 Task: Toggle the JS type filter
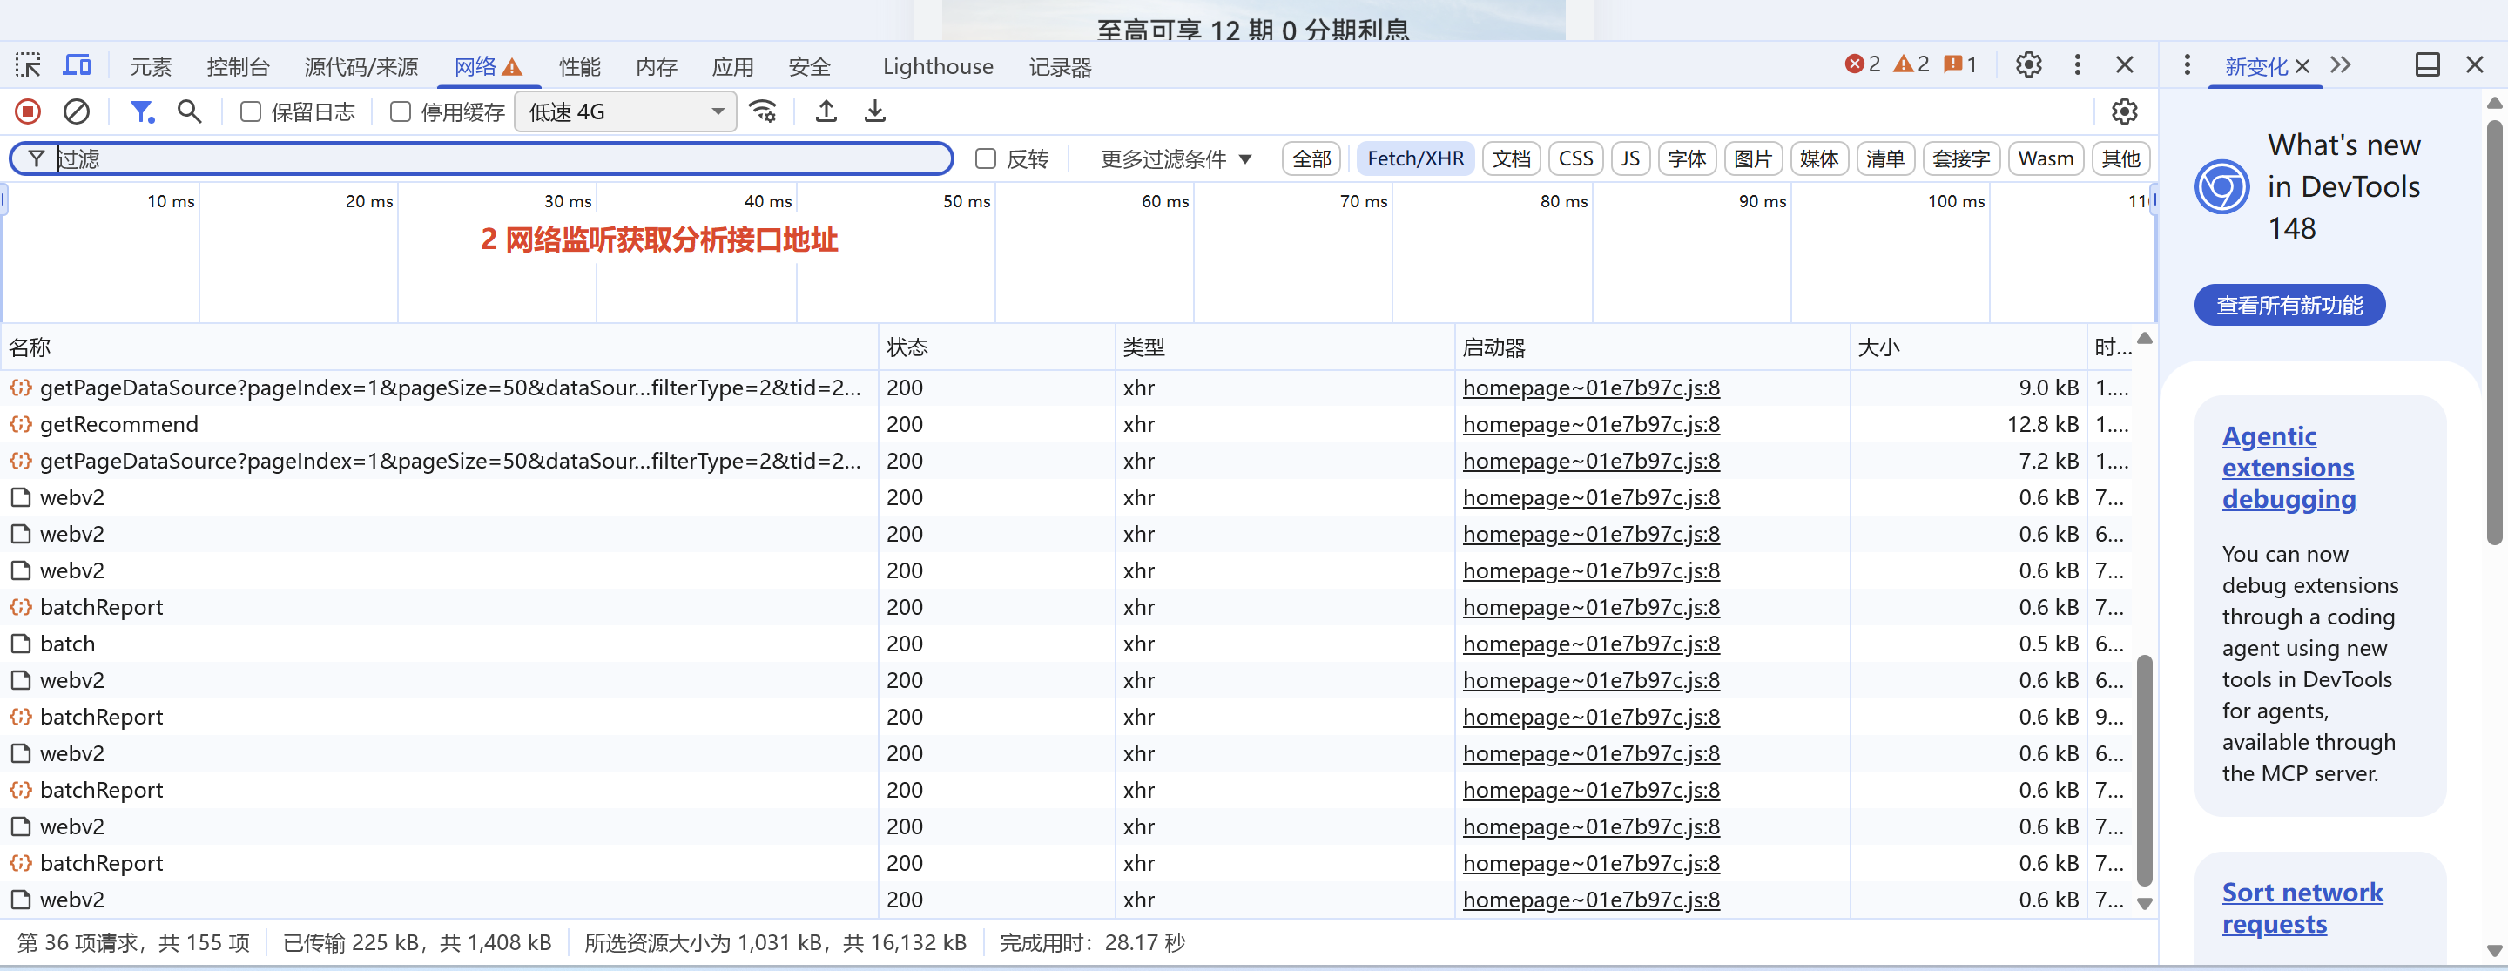point(1631,158)
